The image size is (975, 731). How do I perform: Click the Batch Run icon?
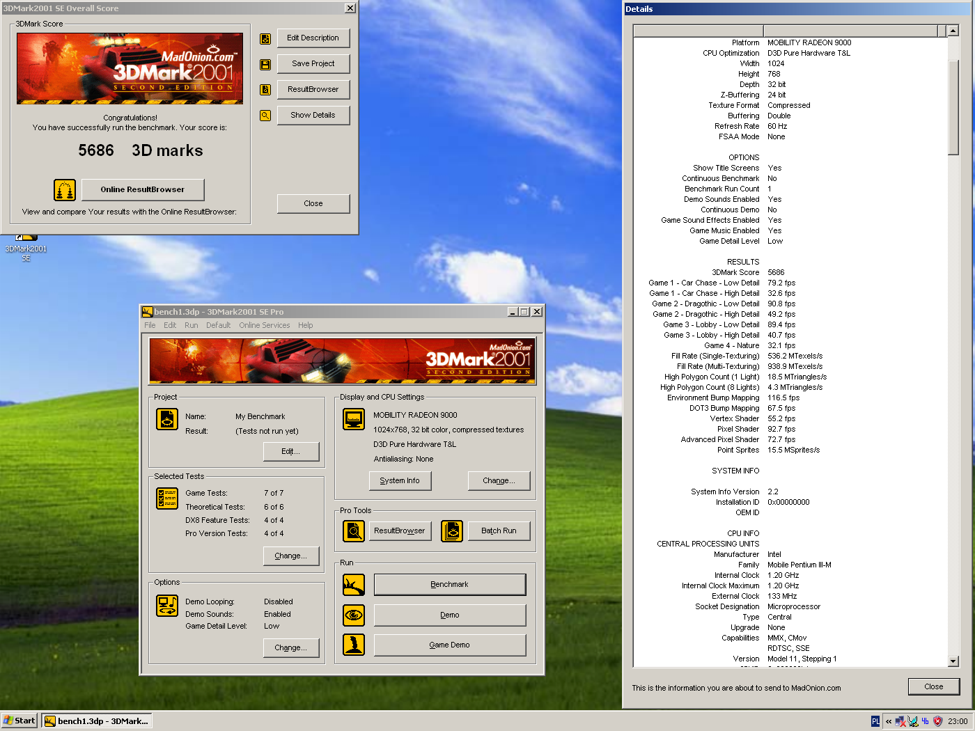[452, 531]
